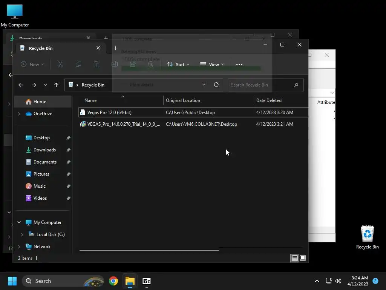Image resolution: width=386 pixels, height=290 pixels.
Task: Open Home in the navigation pane
Action: pos(43,102)
